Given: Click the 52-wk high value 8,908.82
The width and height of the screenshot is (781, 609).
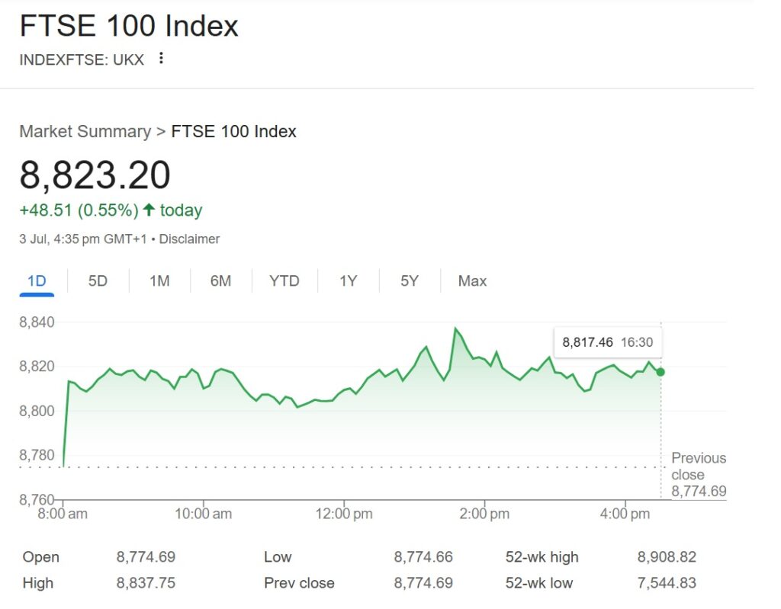Looking at the screenshot, I should (667, 556).
